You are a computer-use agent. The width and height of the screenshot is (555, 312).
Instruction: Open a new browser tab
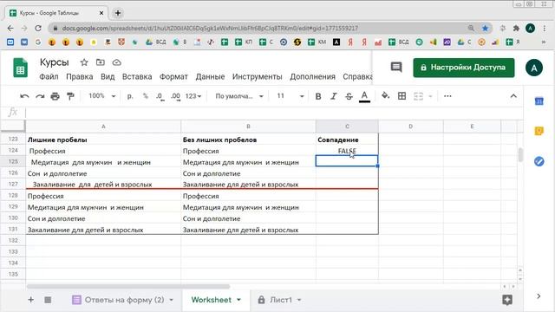[x=118, y=13]
